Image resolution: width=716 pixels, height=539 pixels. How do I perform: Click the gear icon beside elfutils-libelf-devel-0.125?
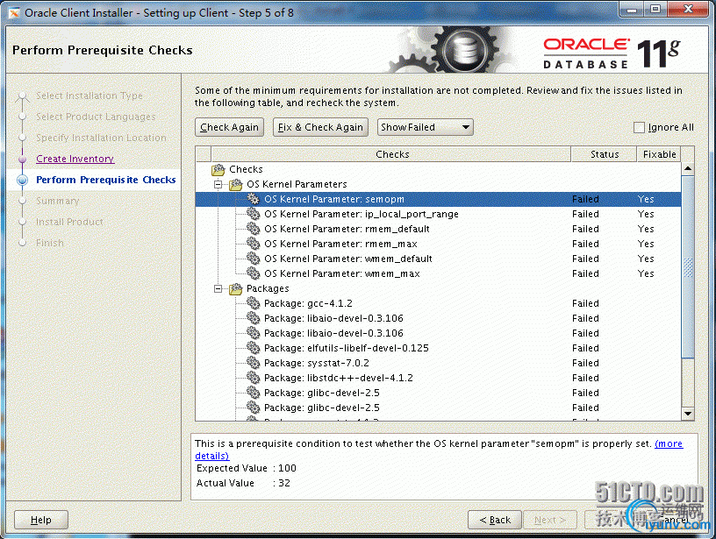coord(253,348)
